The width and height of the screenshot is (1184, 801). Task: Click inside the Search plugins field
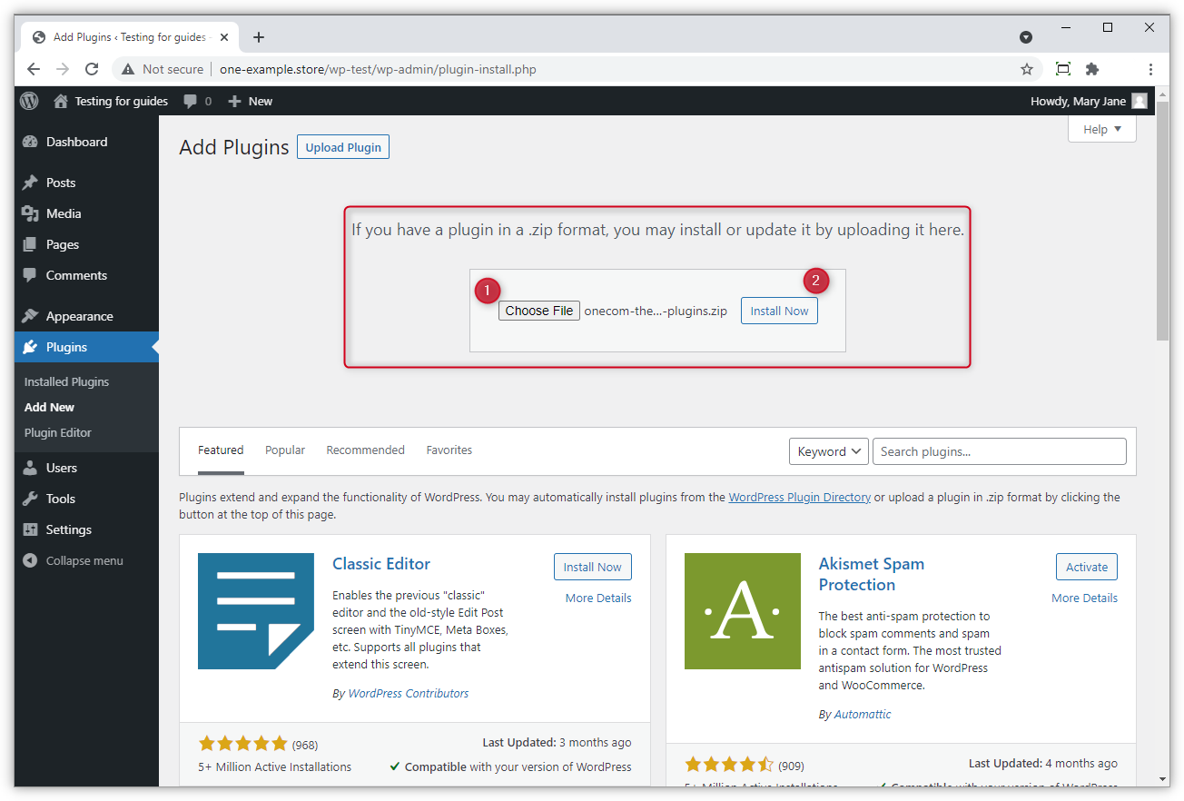999,450
